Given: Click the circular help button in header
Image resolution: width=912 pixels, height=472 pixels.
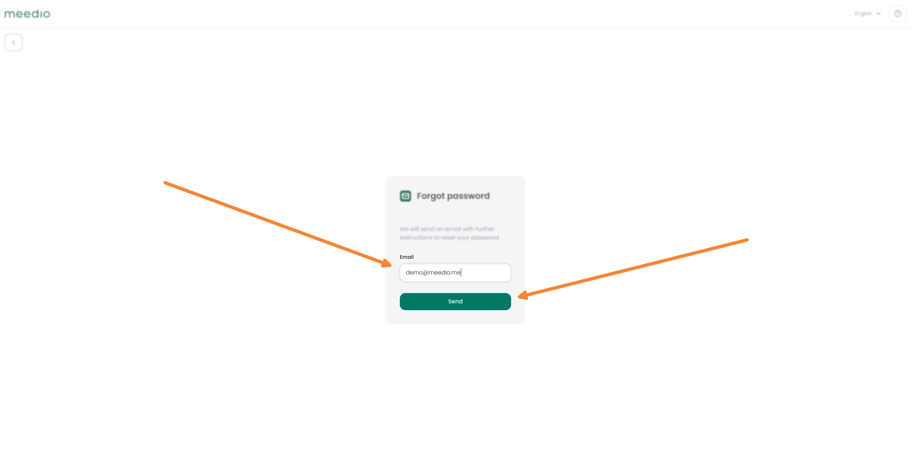Looking at the screenshot, I should [897, 14].
